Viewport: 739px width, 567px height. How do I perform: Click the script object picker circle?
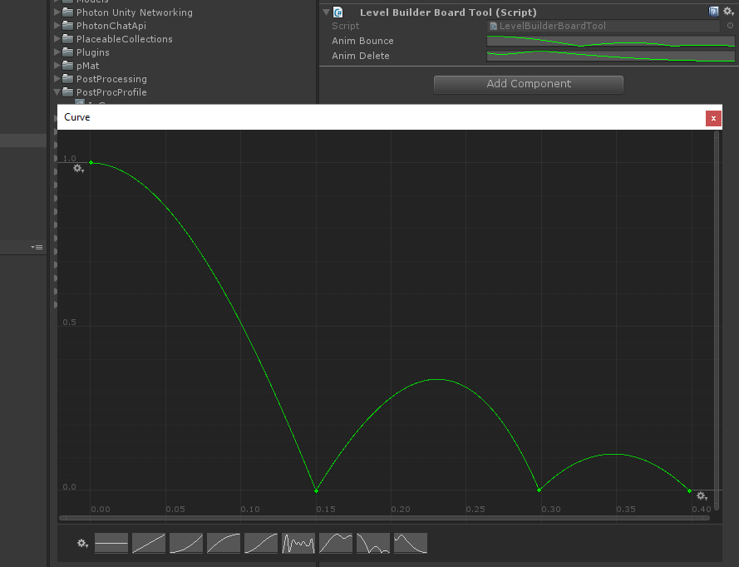tap(730, 26)
